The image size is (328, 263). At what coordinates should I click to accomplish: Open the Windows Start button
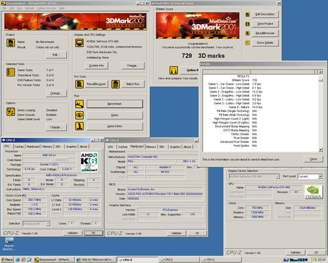(7, 260)
